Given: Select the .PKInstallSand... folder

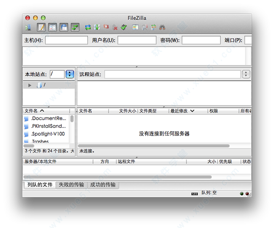Looking at the screenshot, I should pos(46,126).
